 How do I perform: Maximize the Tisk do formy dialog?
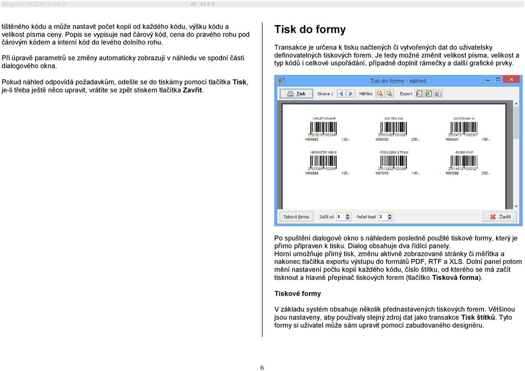pos(498,80)
